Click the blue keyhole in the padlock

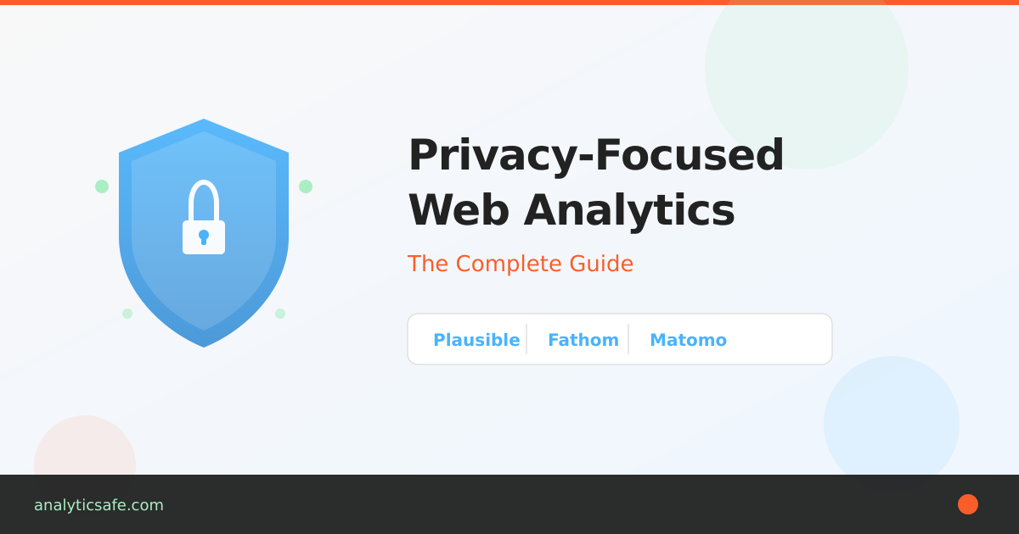coord(204,236)
